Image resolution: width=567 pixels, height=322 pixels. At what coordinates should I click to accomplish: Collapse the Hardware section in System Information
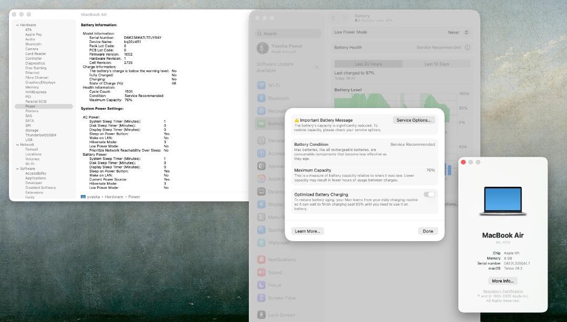17,25
